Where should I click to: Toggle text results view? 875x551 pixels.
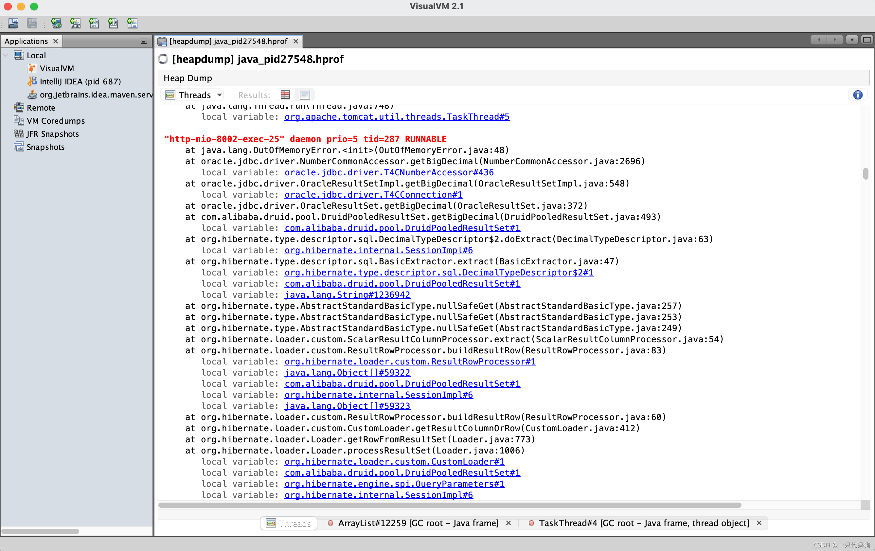305,95
